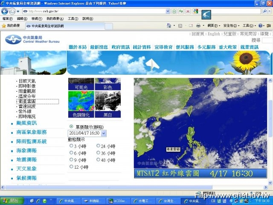
Task: Open the 可見光 visible light satellite thumbnail
Action: pos(81,86)
